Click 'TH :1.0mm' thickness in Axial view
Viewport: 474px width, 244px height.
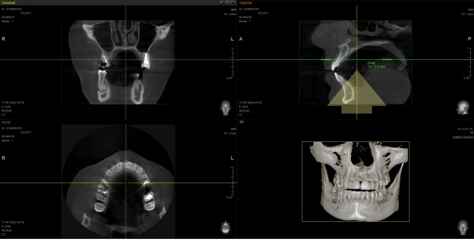point(230,134)
